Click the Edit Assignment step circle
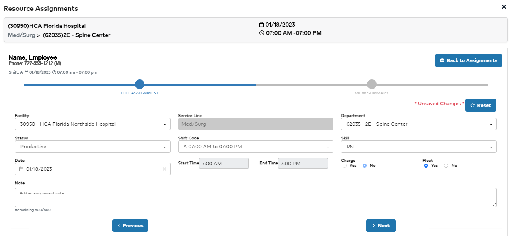The image size is (509, 236). click(139, 84)
